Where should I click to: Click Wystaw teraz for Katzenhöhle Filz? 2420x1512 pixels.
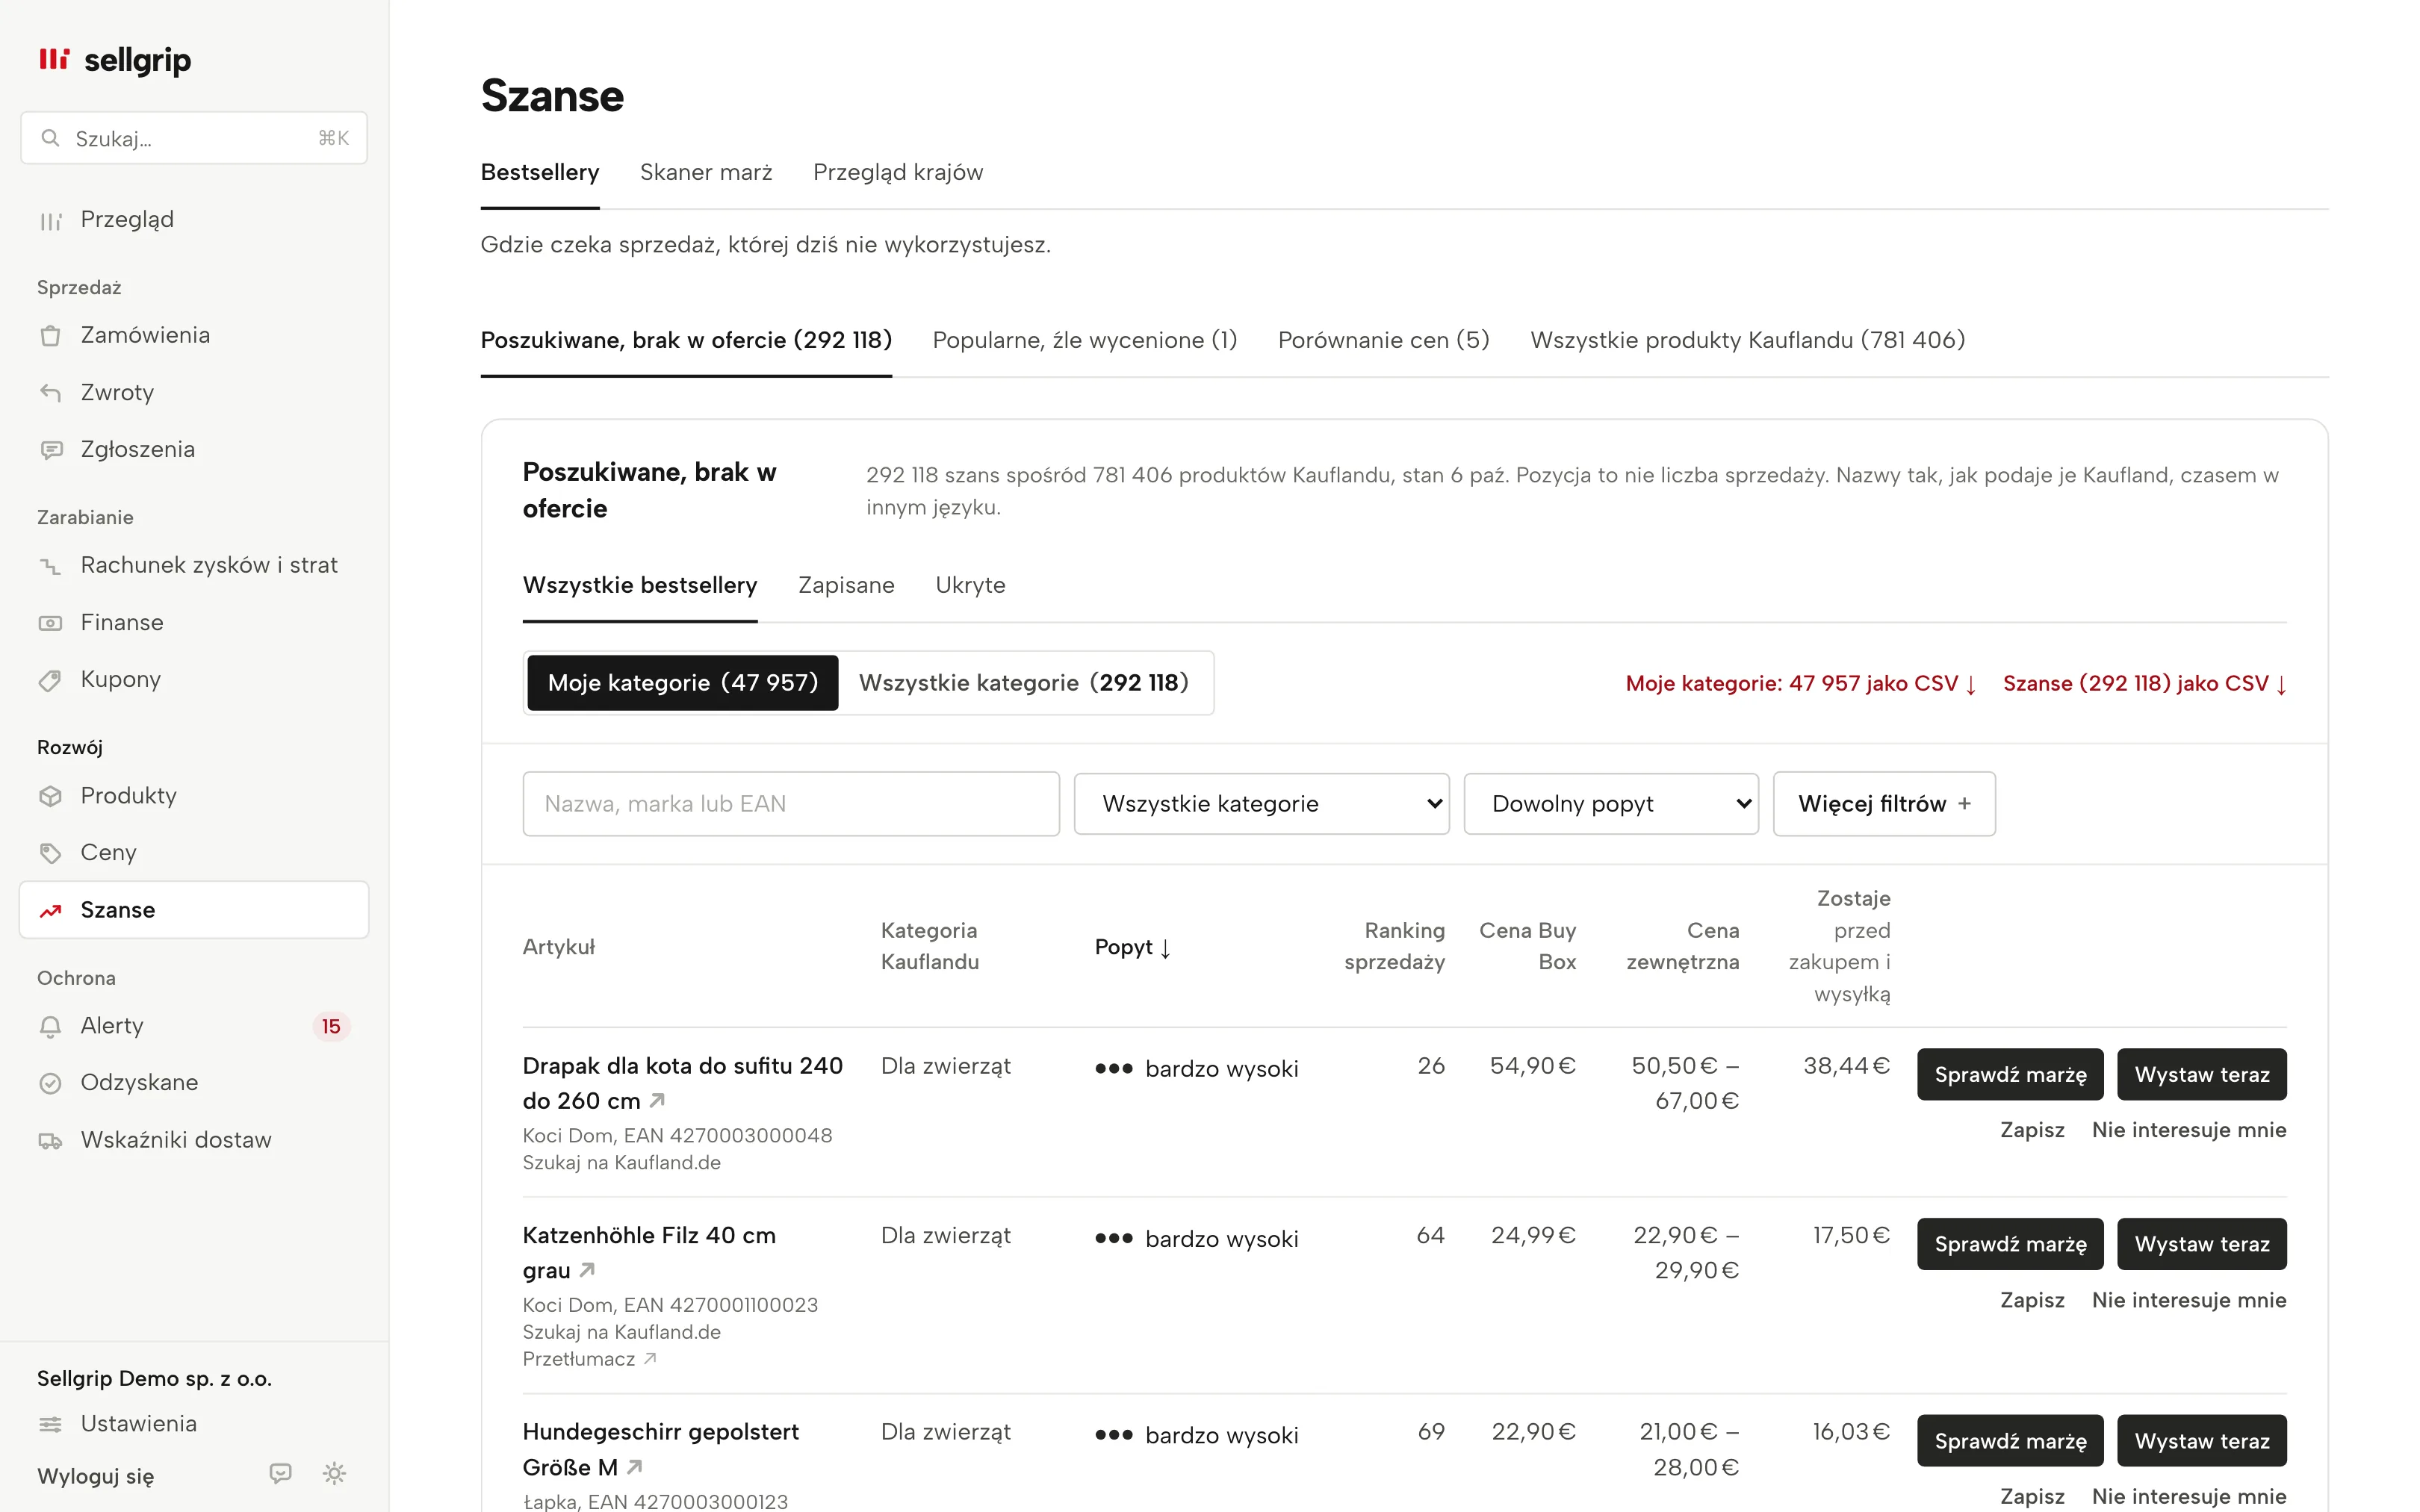[x=2201, y=1244]
